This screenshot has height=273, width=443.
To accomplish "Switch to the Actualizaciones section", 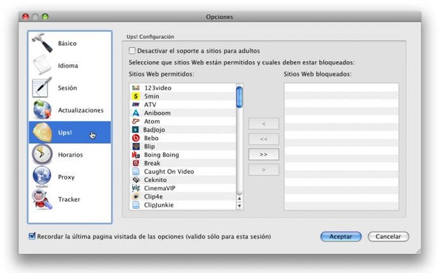I will click(70, 109).
